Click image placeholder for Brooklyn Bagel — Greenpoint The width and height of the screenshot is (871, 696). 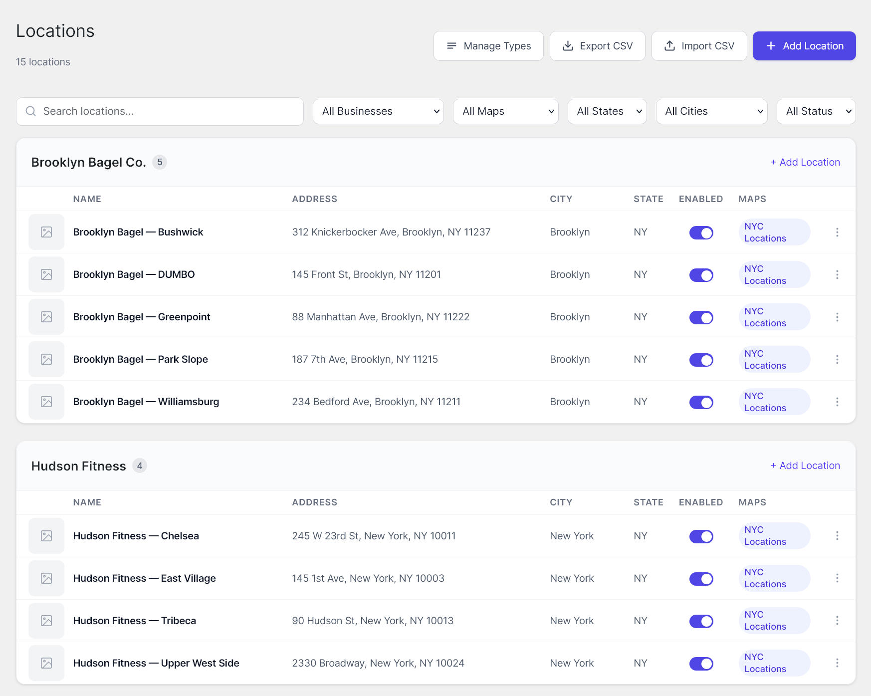46,317
